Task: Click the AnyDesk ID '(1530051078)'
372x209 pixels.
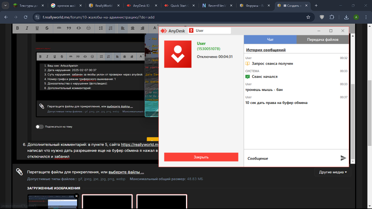Action: pos(209,49)
